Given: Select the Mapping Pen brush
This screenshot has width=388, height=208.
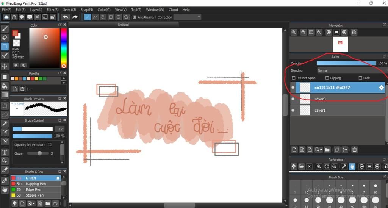Looking at the screenshot, I should (36, 184).
